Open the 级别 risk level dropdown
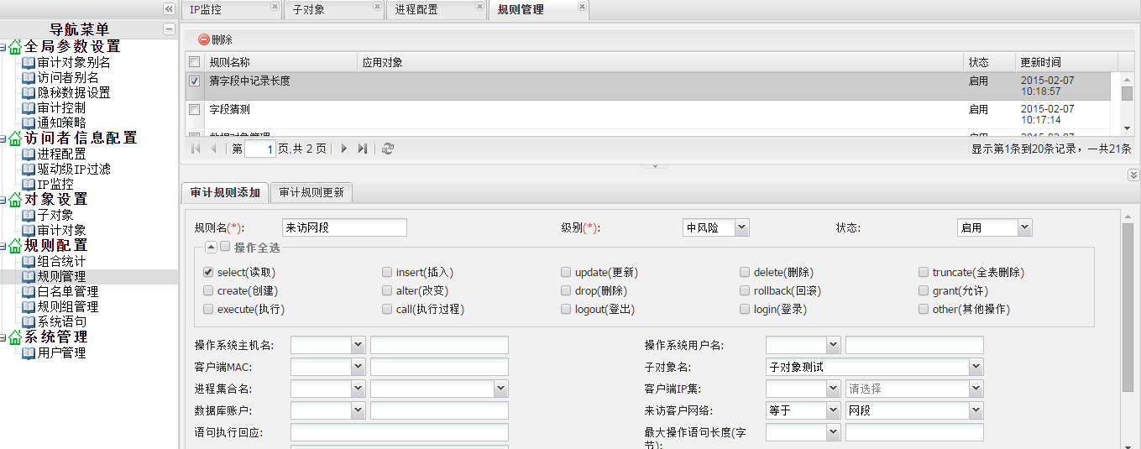Screen dimensions: 1141x449 pyautogui.click(x=741, y=227)
